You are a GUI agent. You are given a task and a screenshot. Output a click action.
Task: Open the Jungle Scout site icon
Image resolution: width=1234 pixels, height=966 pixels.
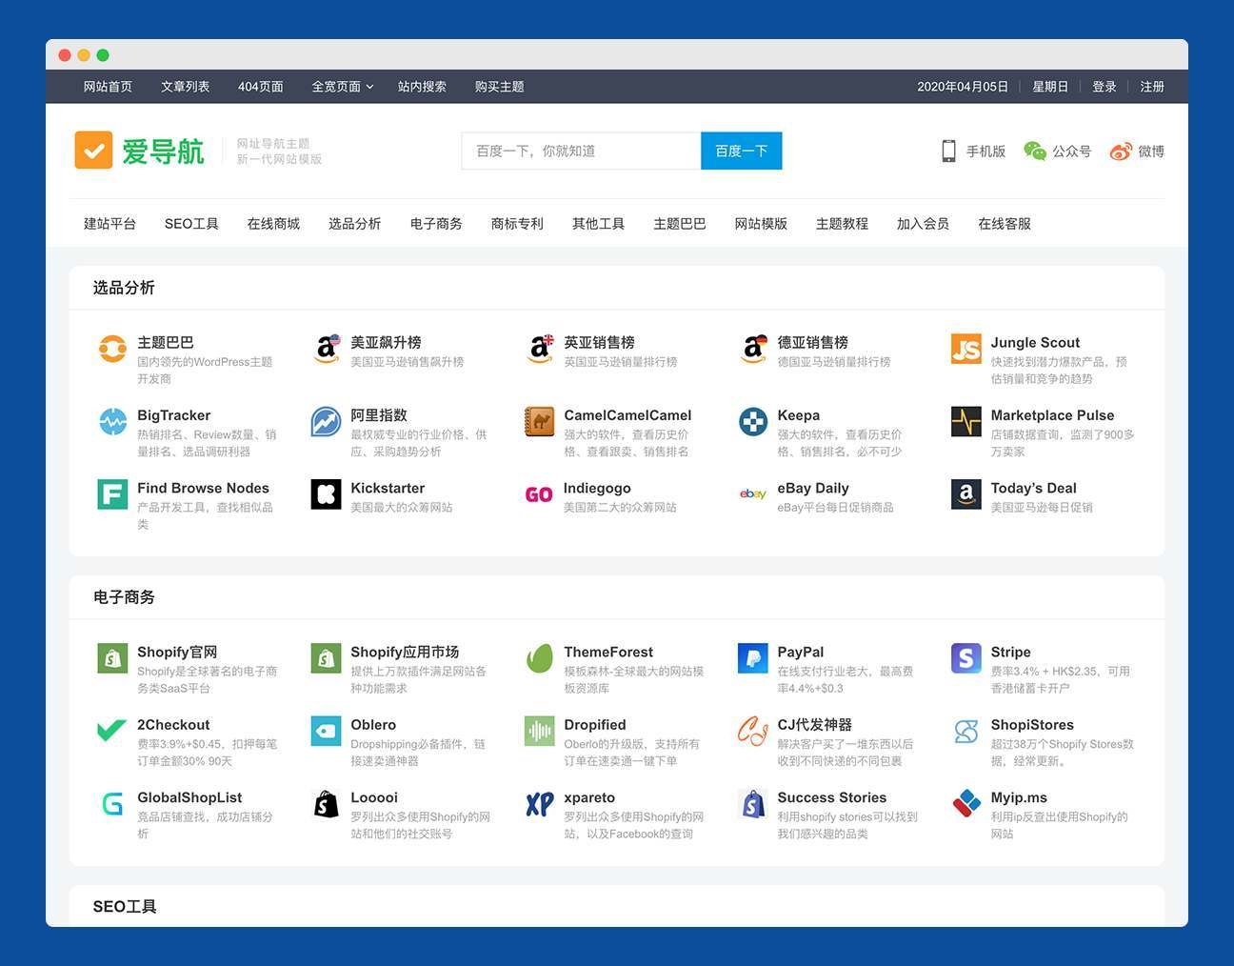click(x=965, y=349)
